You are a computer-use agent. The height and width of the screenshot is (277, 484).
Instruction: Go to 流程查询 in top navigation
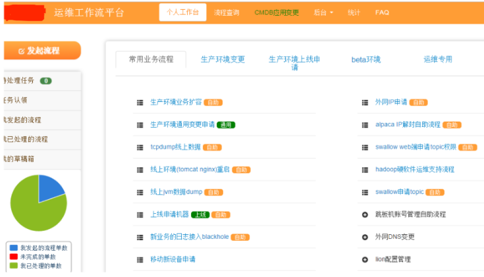click(x=227, y=13)
